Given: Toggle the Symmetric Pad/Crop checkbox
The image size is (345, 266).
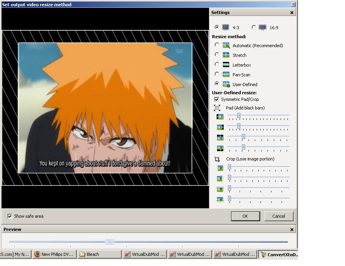Looking at the screenshot, I should (217, 99).
